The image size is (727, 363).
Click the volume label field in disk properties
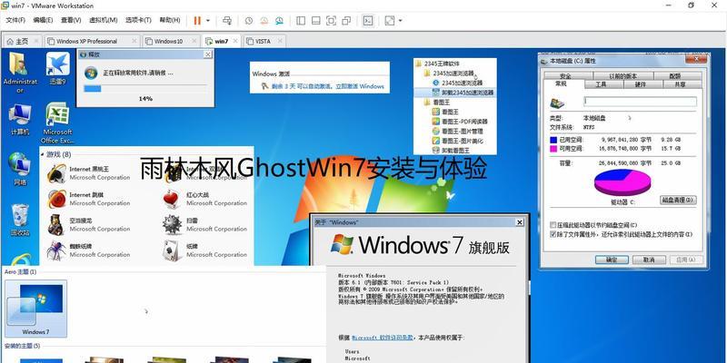640,102
